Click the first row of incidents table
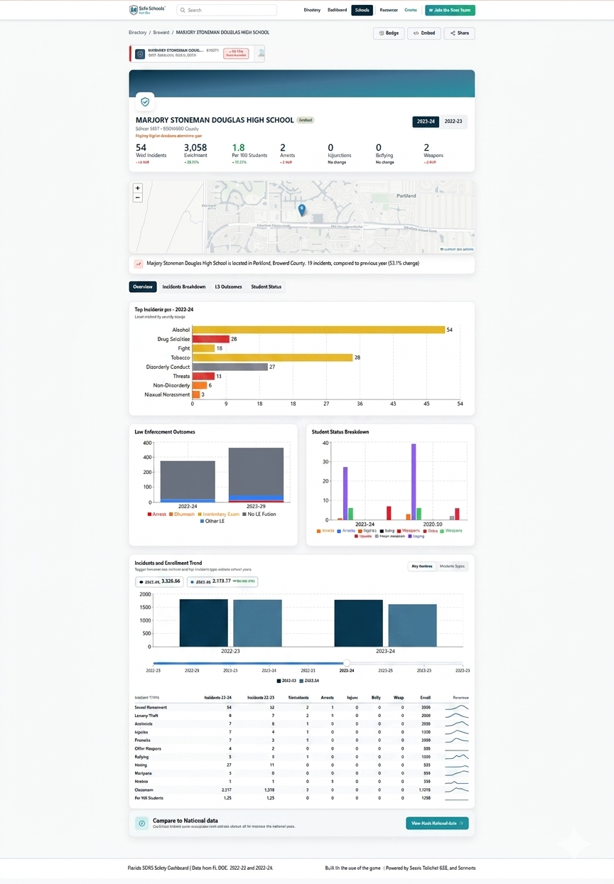 [301, 708]
